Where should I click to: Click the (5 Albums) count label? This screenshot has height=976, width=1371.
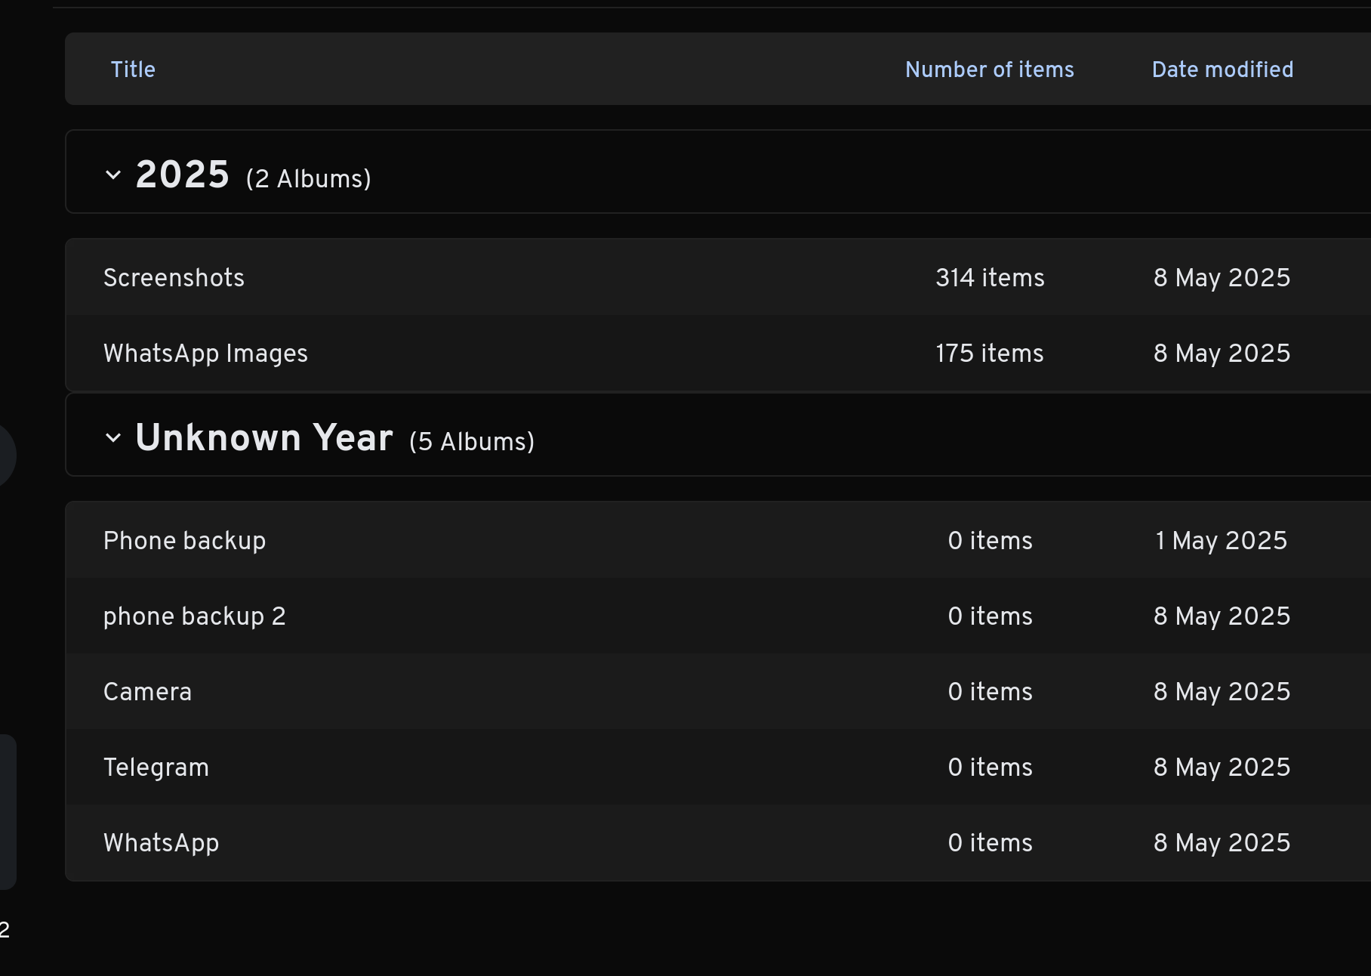click(472, 442)
